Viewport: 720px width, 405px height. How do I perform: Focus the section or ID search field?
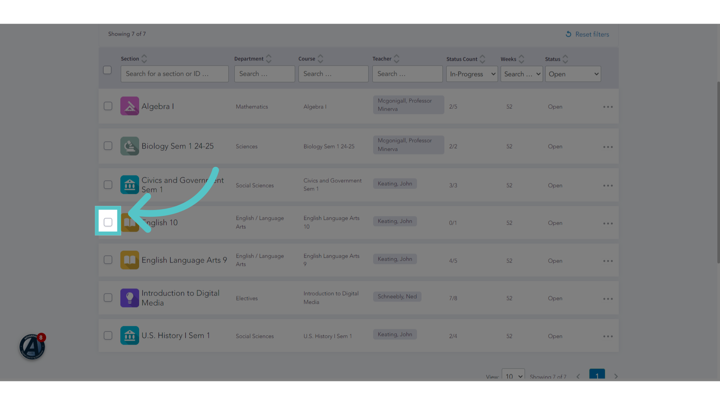tap(175, 74)
